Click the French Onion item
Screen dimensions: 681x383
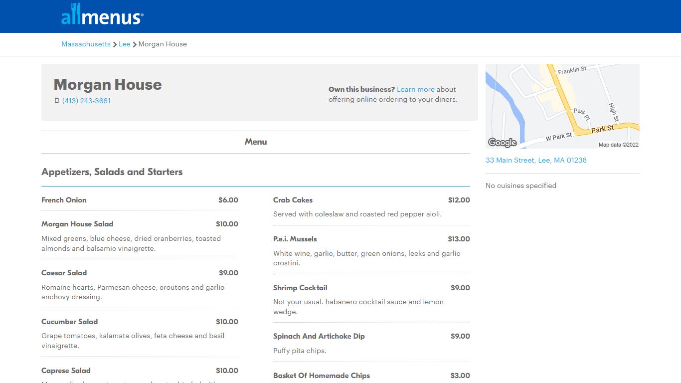coord(64,200)
